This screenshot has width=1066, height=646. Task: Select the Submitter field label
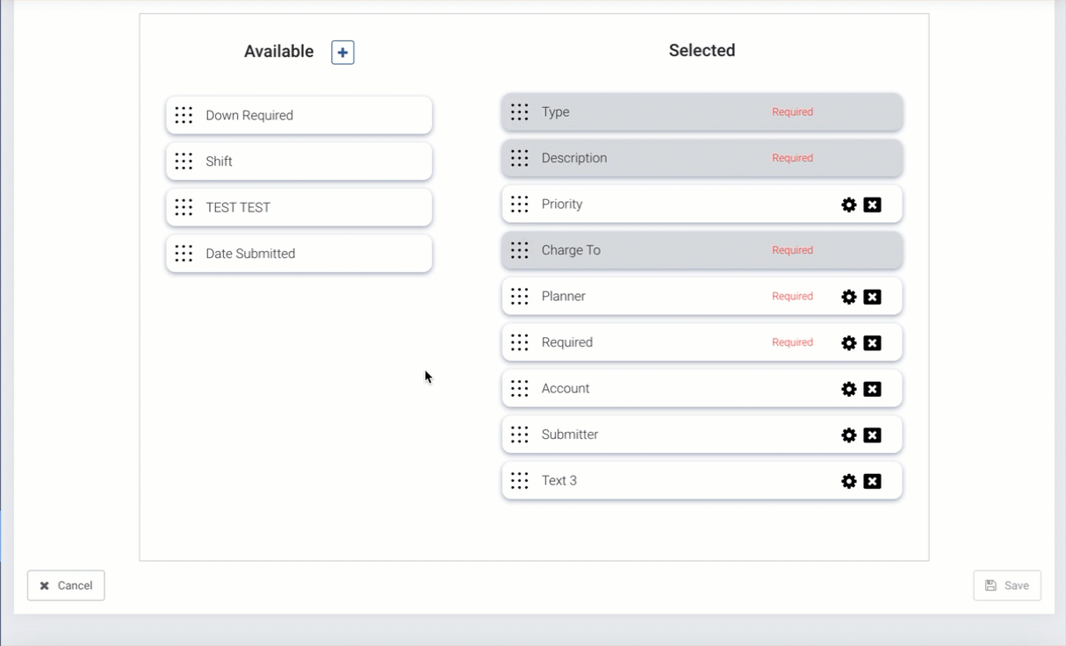[x=570, y=434]
